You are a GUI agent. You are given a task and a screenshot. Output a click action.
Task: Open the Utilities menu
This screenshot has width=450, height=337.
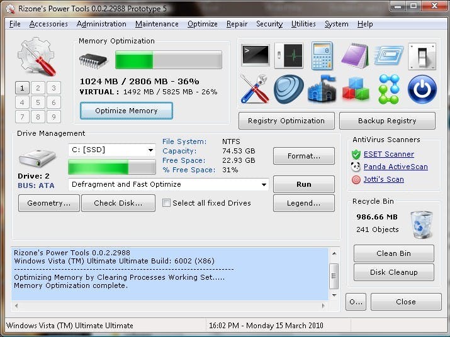coord(303,24)
